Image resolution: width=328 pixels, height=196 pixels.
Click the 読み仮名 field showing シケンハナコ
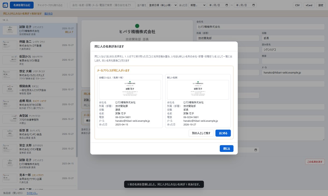pyautogui.click(x=293, y=50)
